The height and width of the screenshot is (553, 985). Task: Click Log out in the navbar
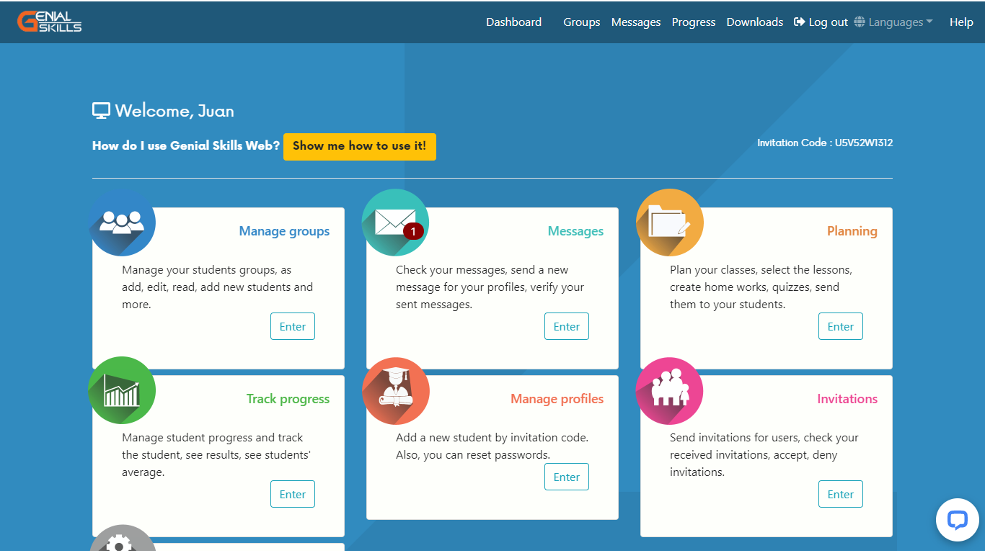point(821,22)
